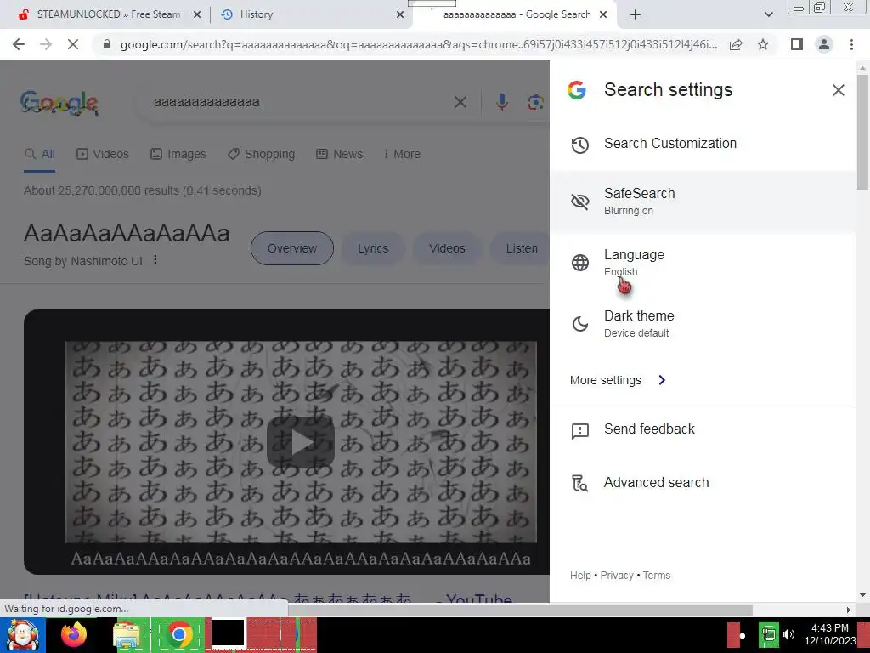This screenshot has height=653, width=870.
Task: Select the Videos results tab
Action: (x=103, y=155)
